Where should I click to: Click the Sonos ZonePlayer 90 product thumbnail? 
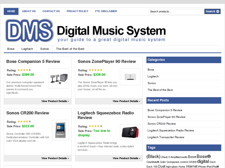click(130, 77)
